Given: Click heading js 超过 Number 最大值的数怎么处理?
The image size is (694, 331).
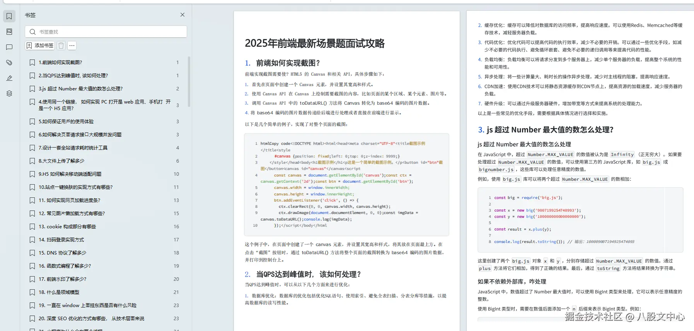Looking at the screenshot, I should pos(550,130).
